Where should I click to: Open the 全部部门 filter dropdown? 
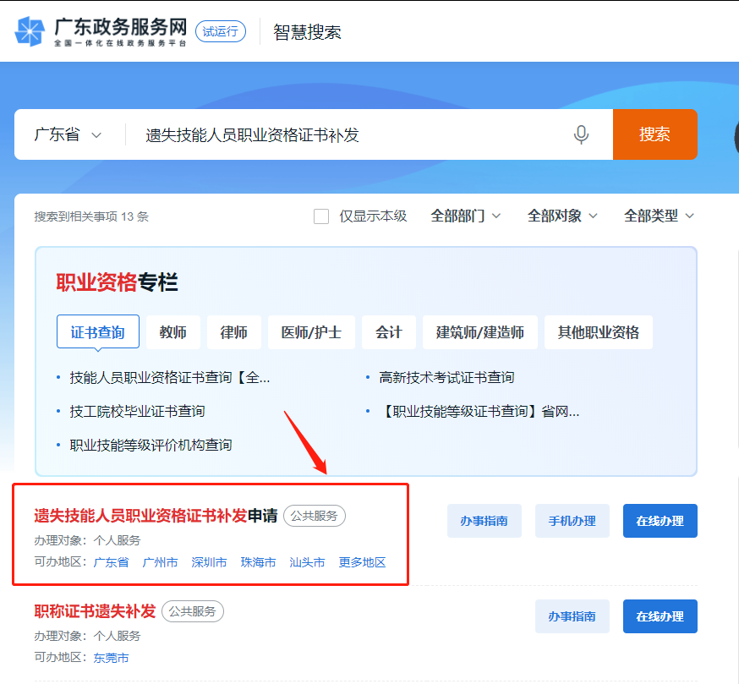[x=465, y=216]
